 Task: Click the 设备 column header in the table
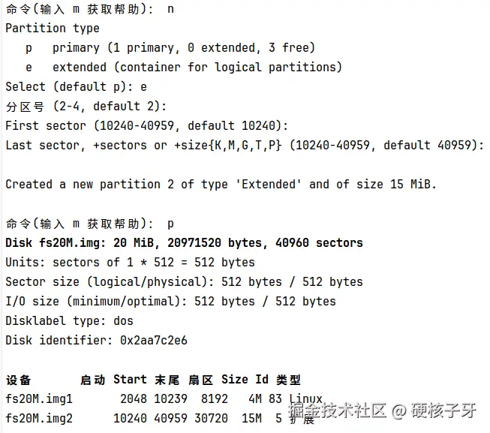pyautogui.click(x=19, y=380)
